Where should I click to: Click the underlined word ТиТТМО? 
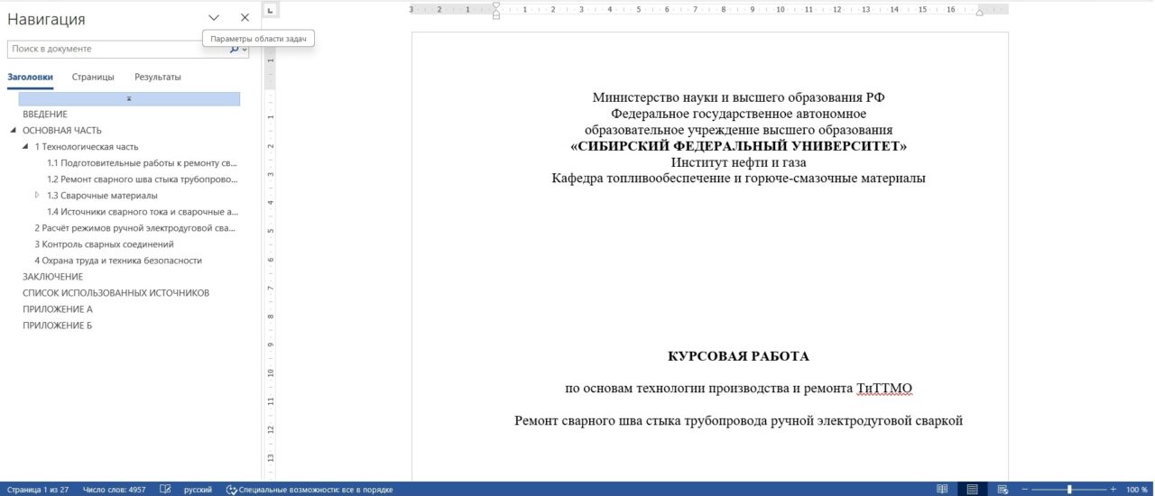tap(884, 389)
